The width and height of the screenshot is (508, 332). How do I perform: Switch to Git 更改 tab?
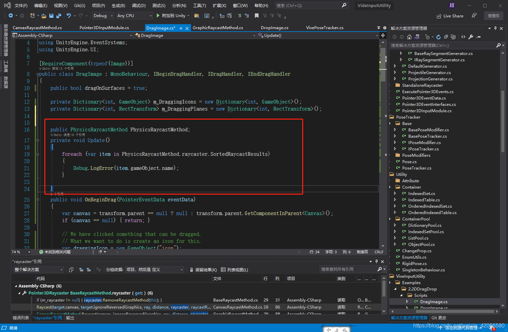click(x=438, y=318)
